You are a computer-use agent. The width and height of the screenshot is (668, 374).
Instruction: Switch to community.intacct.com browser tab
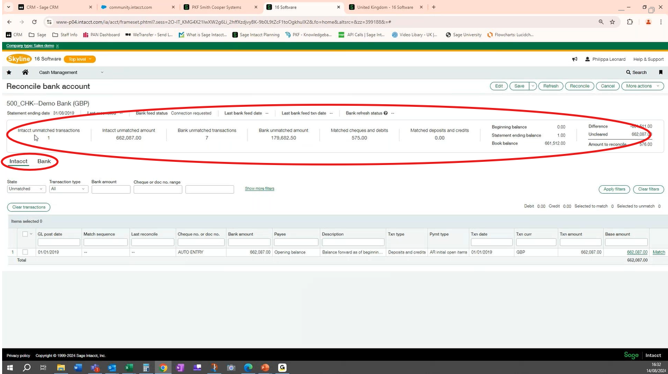coord(137,7)
